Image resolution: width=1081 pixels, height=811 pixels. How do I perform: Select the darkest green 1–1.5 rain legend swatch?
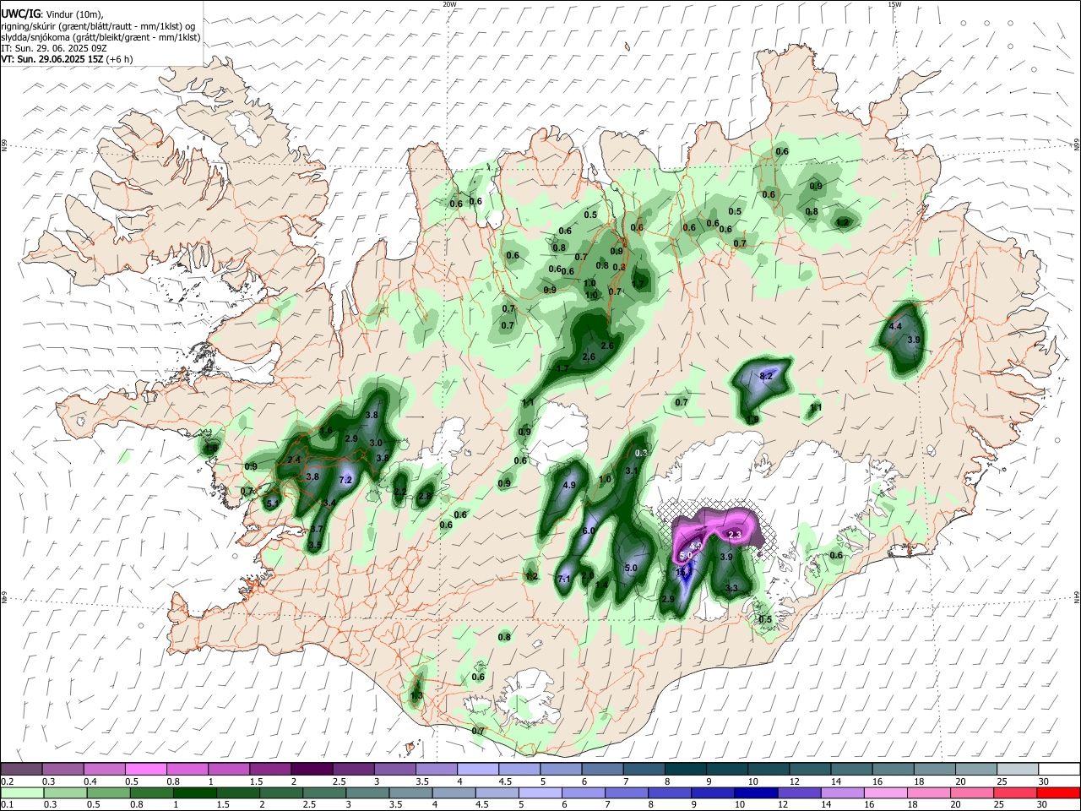pos(195,792)
